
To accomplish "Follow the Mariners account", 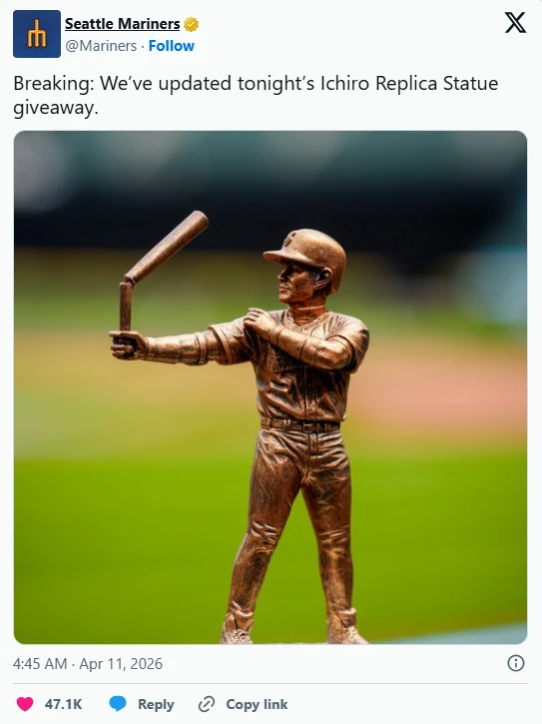I will [x=172, y=46].
